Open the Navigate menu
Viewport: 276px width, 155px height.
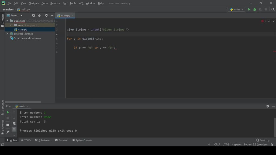[34, 3]
